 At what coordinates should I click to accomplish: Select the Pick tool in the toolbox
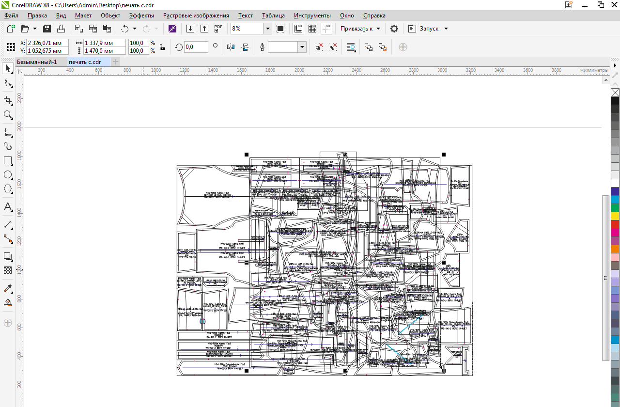point(8,69)
